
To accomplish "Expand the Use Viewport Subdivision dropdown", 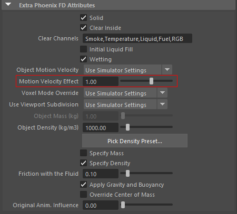I will coord(125,104).
